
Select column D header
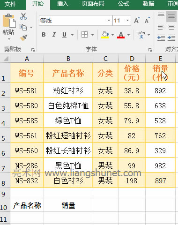(x=132, y=59)
